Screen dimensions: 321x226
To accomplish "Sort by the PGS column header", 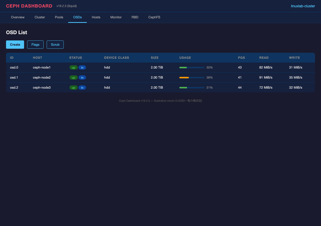I will coord(242,58).
